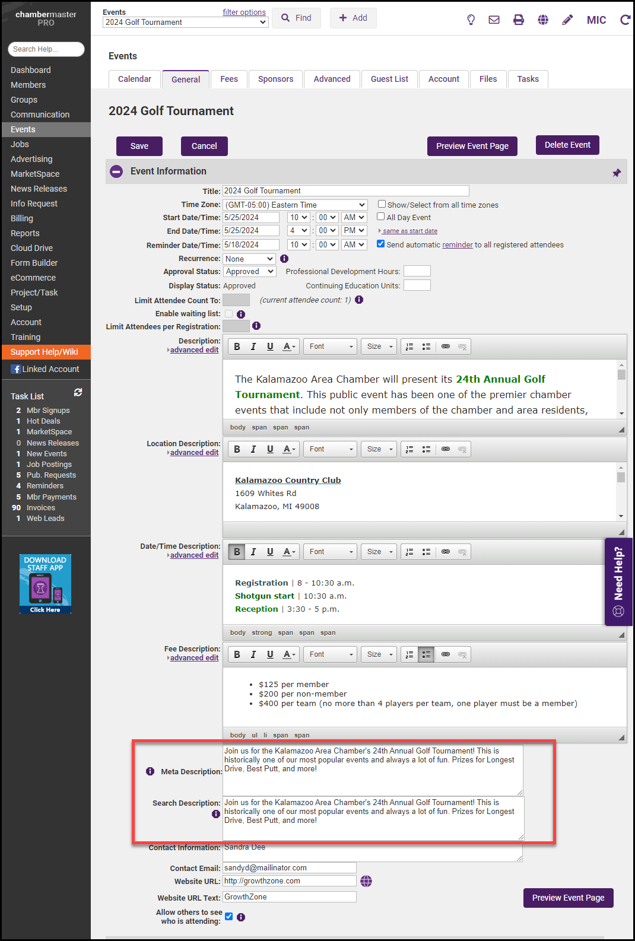The height and width of the screenshot is (941, 635).
Task: Click top Preview Event Page button
Action: (x=472, y=146)
